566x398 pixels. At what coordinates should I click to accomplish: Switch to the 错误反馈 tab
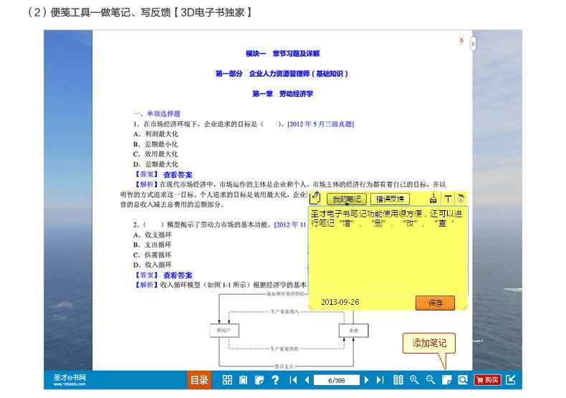coord(390,199)
